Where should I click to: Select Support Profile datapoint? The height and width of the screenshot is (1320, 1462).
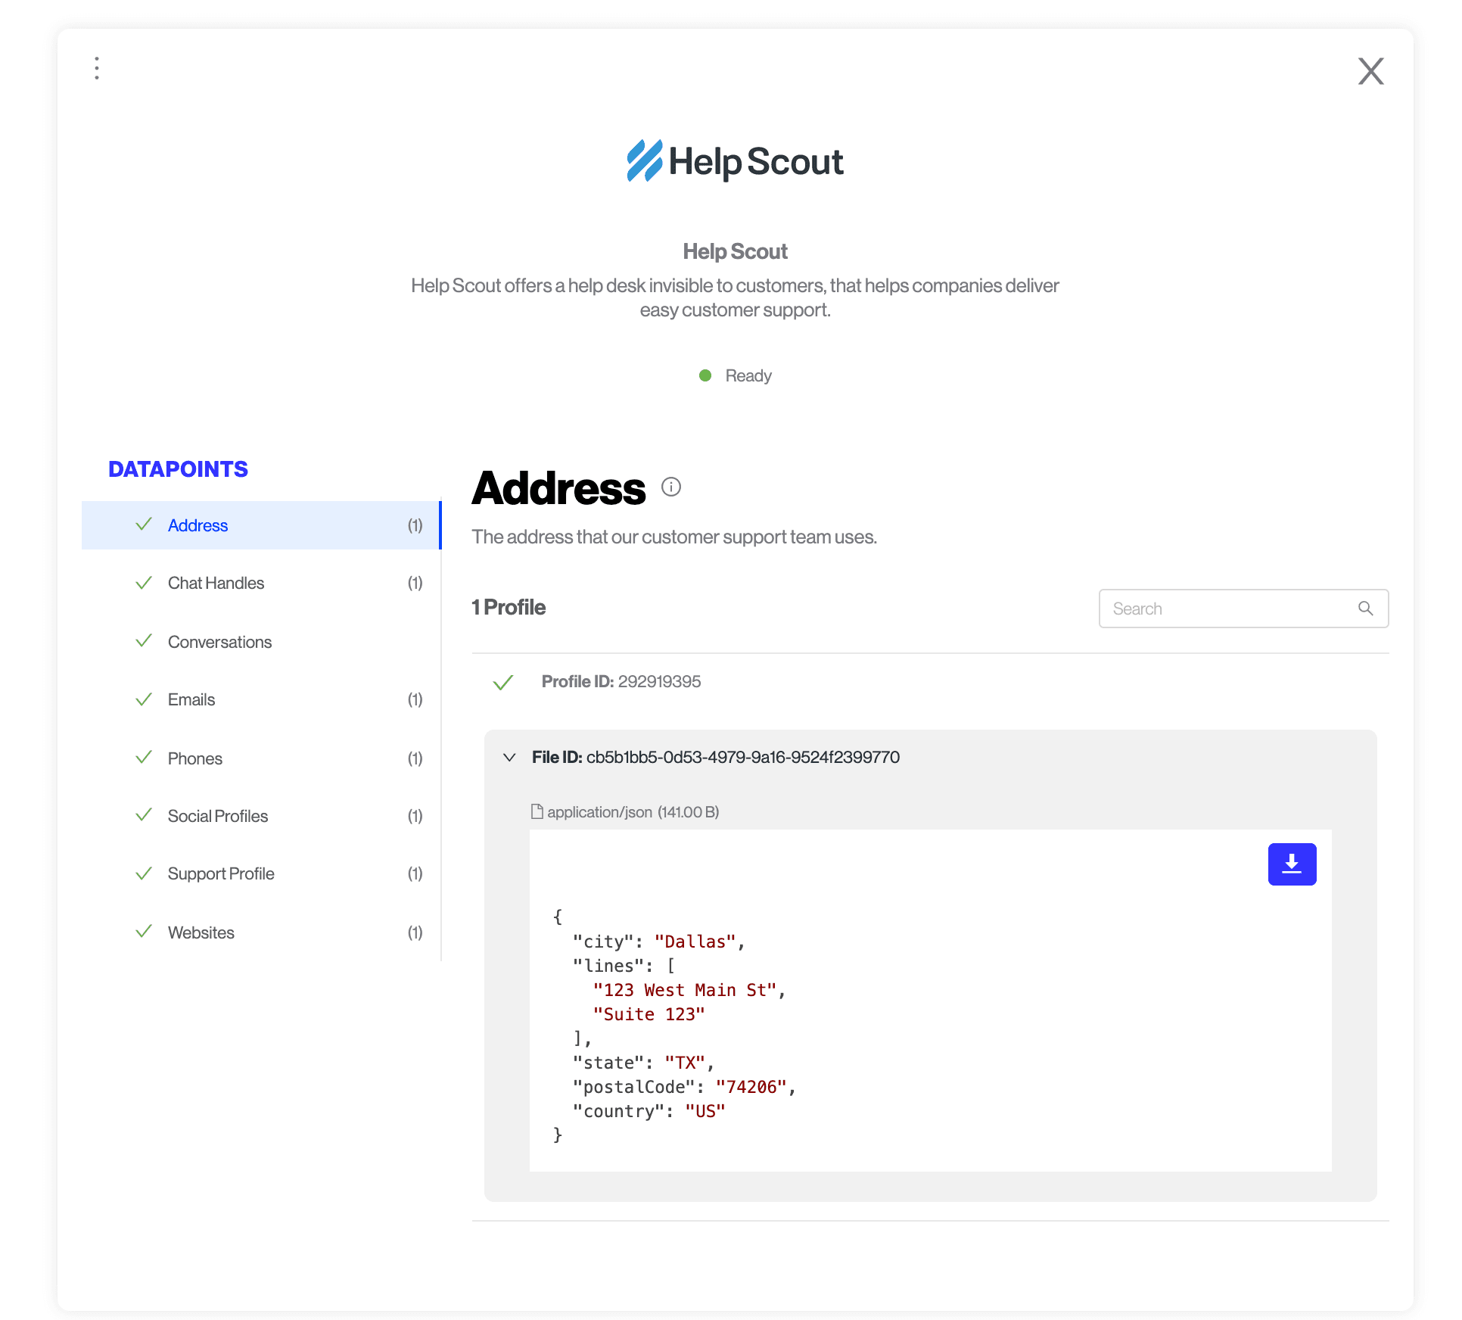coord(221,873)
